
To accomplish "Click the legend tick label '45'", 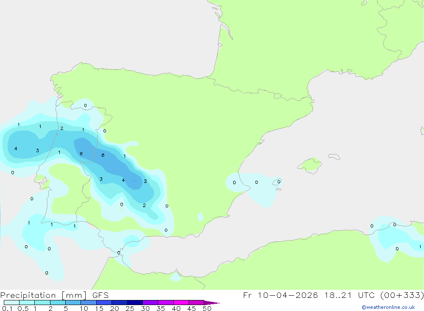I will [192, 308].
